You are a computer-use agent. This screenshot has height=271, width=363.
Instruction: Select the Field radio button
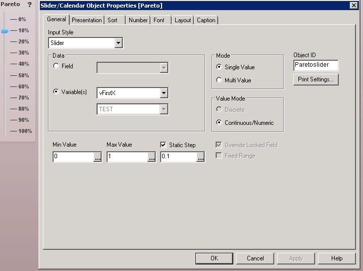tap(56, 66)
